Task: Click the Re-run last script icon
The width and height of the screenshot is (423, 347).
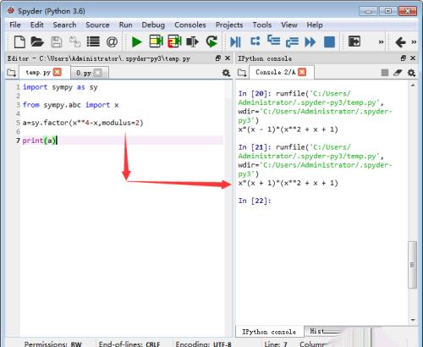Action: (x=211, y=41)
